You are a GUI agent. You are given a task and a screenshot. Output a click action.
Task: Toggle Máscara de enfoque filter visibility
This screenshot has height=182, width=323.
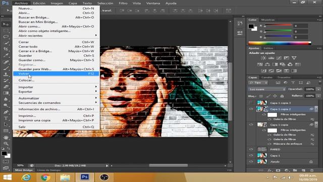click(269, 144)
